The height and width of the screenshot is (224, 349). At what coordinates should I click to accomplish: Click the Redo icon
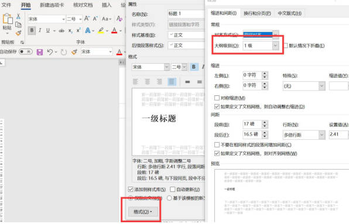[x=64, y=52]
